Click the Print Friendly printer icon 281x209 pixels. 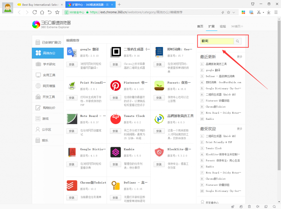(72, 85)
